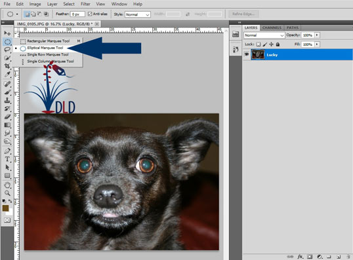Select the Gradient tool
The width and height of the screenshot is (353, 260).
pyautogui.click(x=7, y=125)
